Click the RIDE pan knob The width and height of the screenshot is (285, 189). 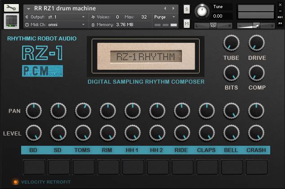tap(182, 111)
